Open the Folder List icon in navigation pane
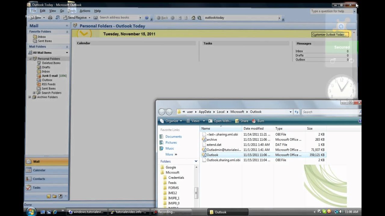Screen dimensions: 385x216 click(x=54, y=196)
